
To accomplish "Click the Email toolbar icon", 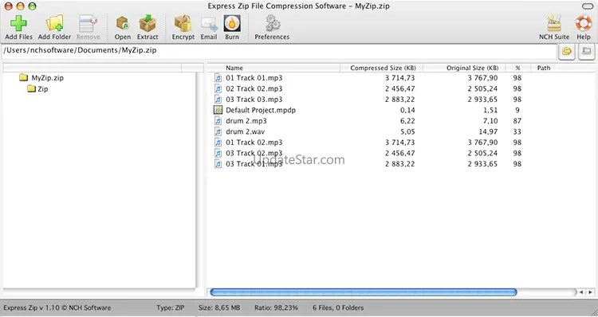I will coord(209,24).
